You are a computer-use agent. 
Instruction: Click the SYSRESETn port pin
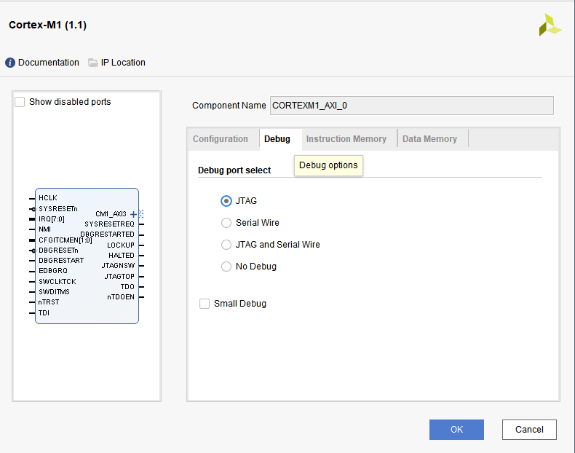[32, 209]
